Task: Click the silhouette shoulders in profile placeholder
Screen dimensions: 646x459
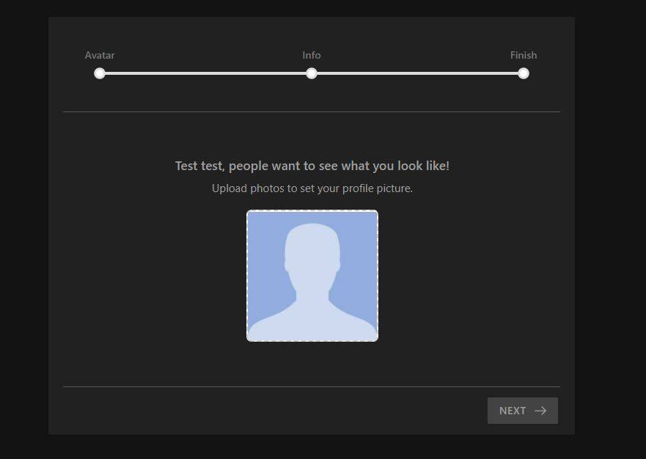Action: click(312, 323)
